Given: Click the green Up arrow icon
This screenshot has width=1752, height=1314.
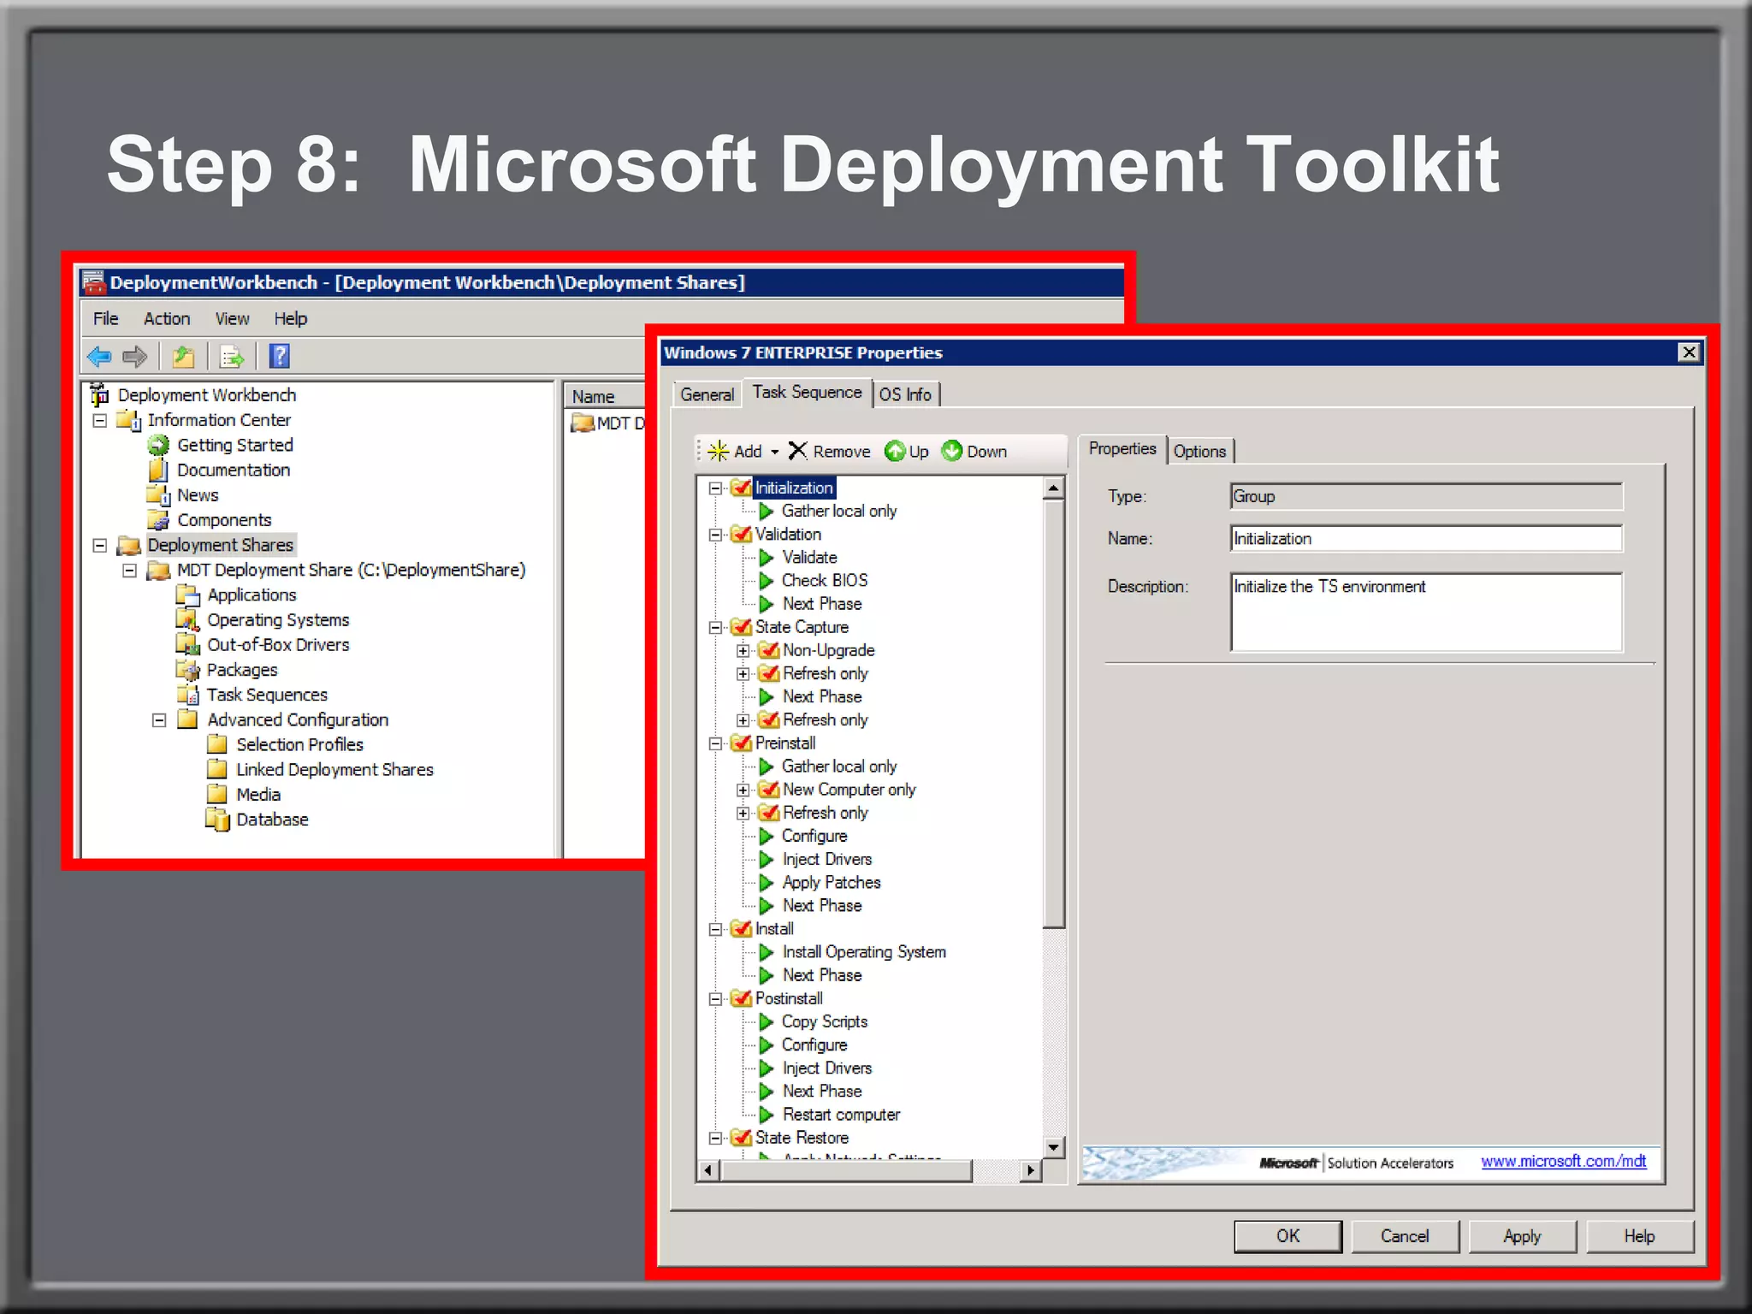Looking at the screenshot, I should [895, 452].
